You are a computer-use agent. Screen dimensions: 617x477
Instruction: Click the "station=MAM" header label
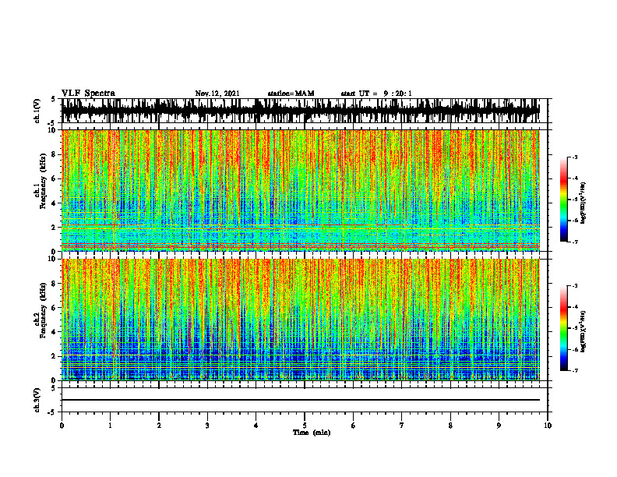pyautogui.click(x=291, y=94)
